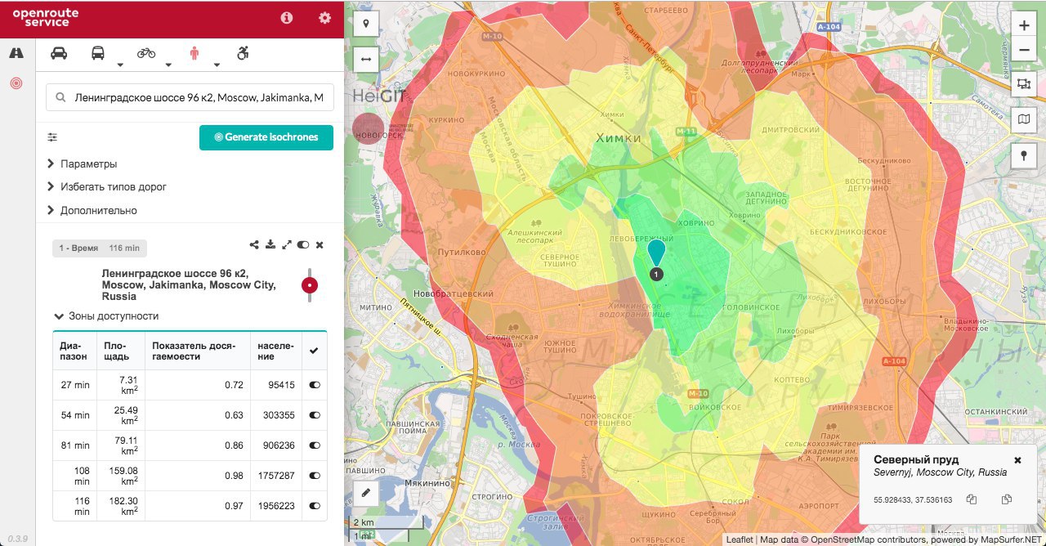Zoom the map to the isochrone extent
This screenshot has height=546, width=1046.
pyautogui.click(x=287, y=244)
